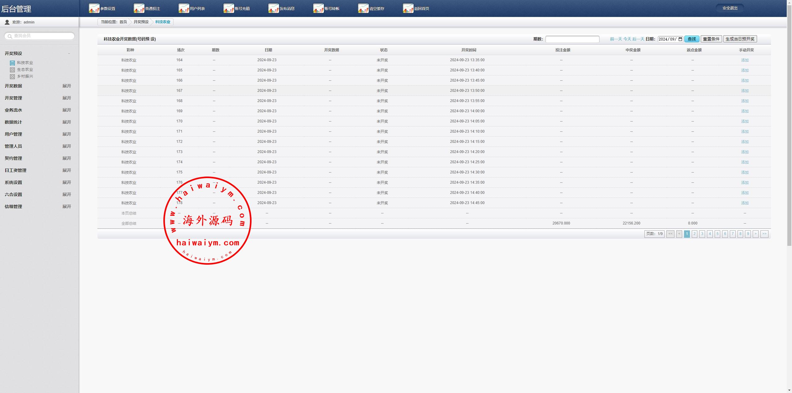The image size is (792, 393).
Task: Click the 参数设置 toolbar icon
Action: [94, 8]
